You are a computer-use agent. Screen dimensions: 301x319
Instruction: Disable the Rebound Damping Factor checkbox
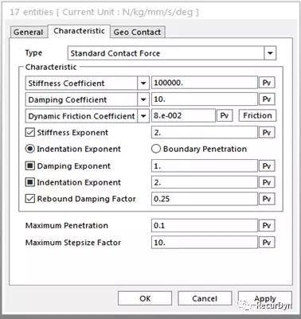30,199
